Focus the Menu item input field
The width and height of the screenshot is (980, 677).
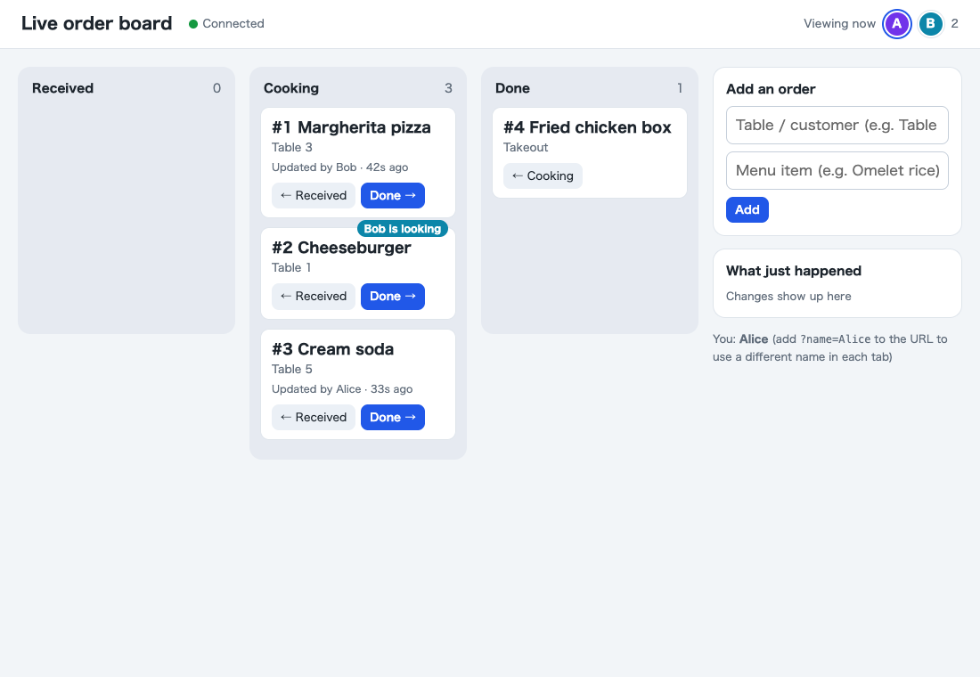pos(837,171)
